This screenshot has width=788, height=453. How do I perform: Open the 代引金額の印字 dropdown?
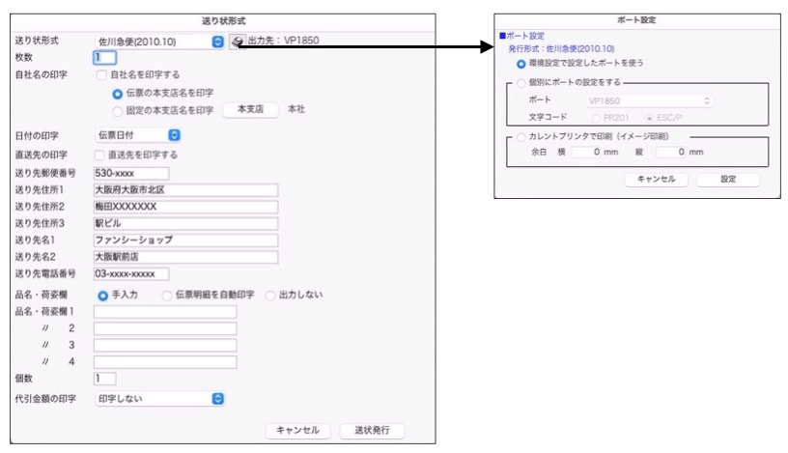point(159,398)
